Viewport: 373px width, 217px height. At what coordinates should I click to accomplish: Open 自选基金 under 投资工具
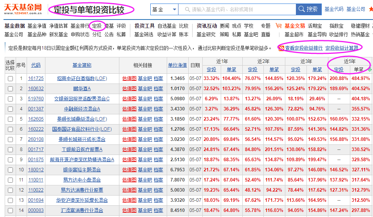(x=167, y=26)
